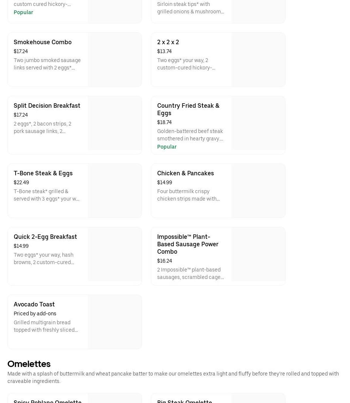Choose Impossible Plant-Based Sausage Power Combo

(x=188, y=244)
